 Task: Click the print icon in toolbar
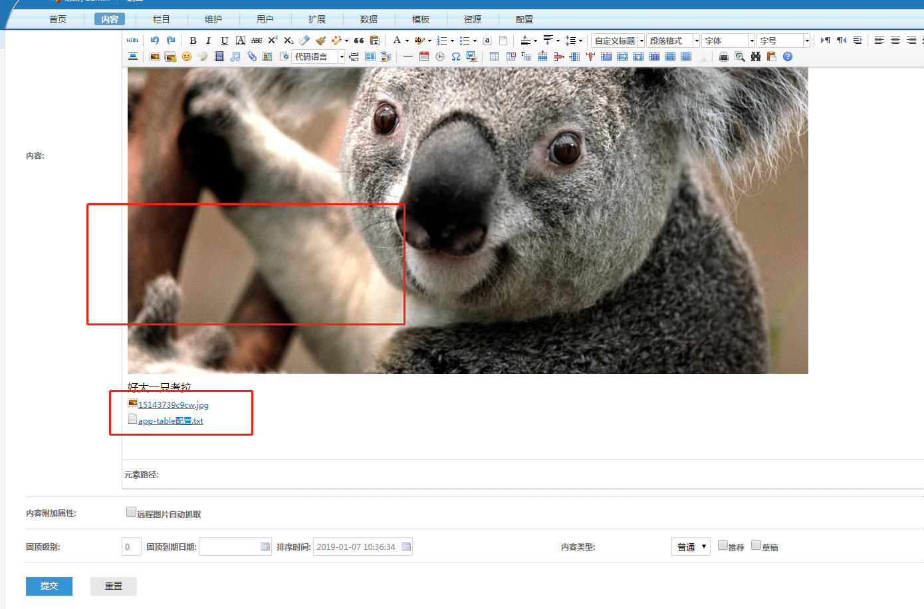pos(724,56)
